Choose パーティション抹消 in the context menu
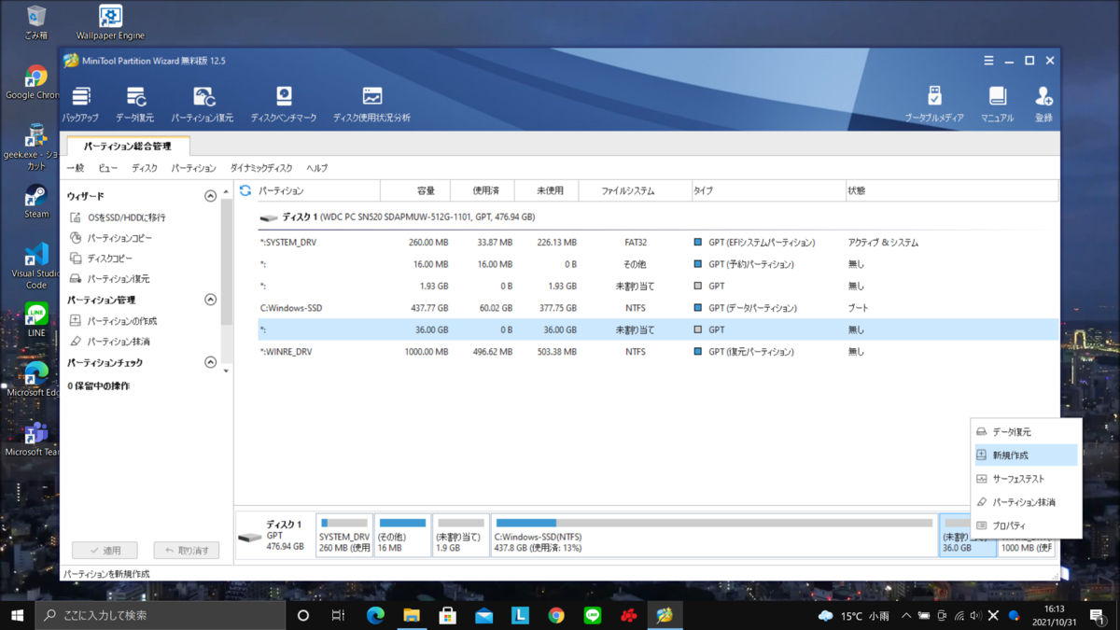 point(1025,502)
